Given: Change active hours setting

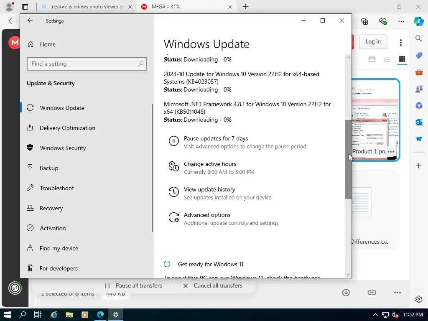Looking at the screenshot, I should coord(210,164).
